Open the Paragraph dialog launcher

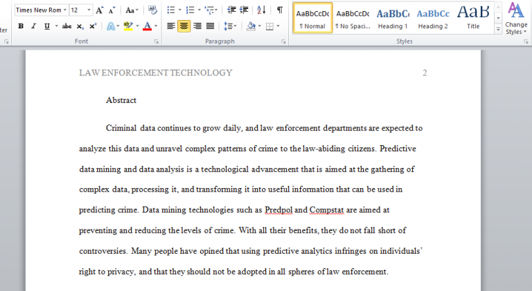[x=284, y=41]
